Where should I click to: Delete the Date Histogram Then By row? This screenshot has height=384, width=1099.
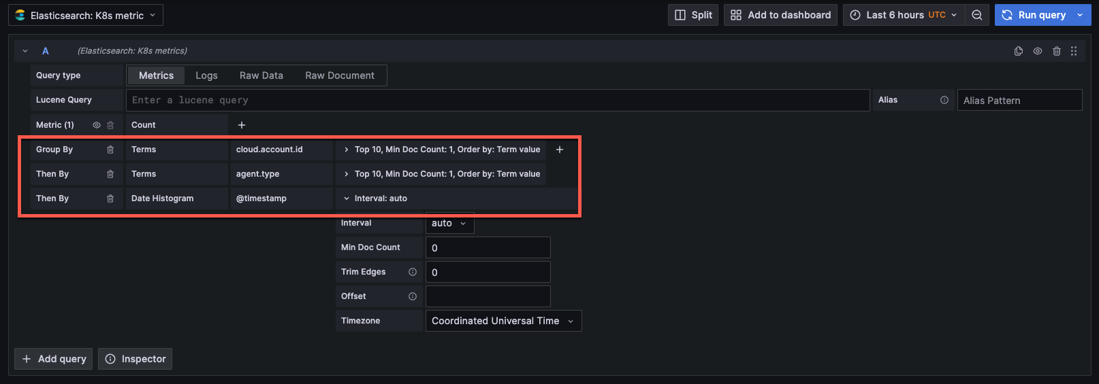[x=110, y=198]
